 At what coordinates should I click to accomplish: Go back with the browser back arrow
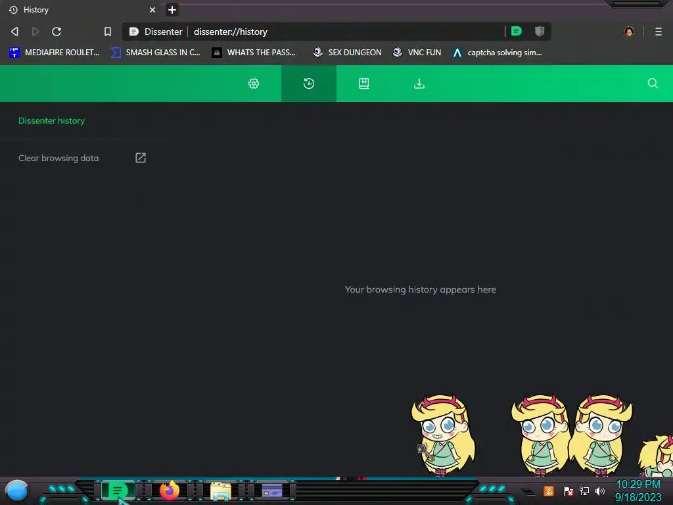(14, 32)
